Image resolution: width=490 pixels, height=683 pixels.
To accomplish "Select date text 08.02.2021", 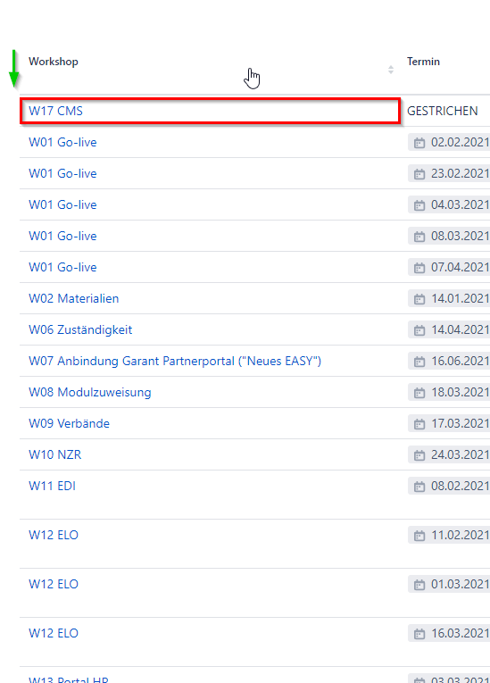I will (x=461, y=486).
